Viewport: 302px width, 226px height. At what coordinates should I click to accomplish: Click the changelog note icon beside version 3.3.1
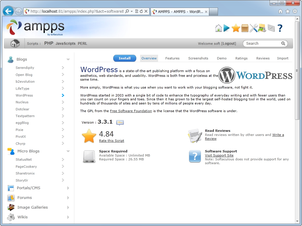click(120, 122)
